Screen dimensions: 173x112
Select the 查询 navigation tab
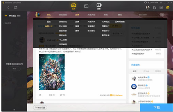(x=120, y=15)
